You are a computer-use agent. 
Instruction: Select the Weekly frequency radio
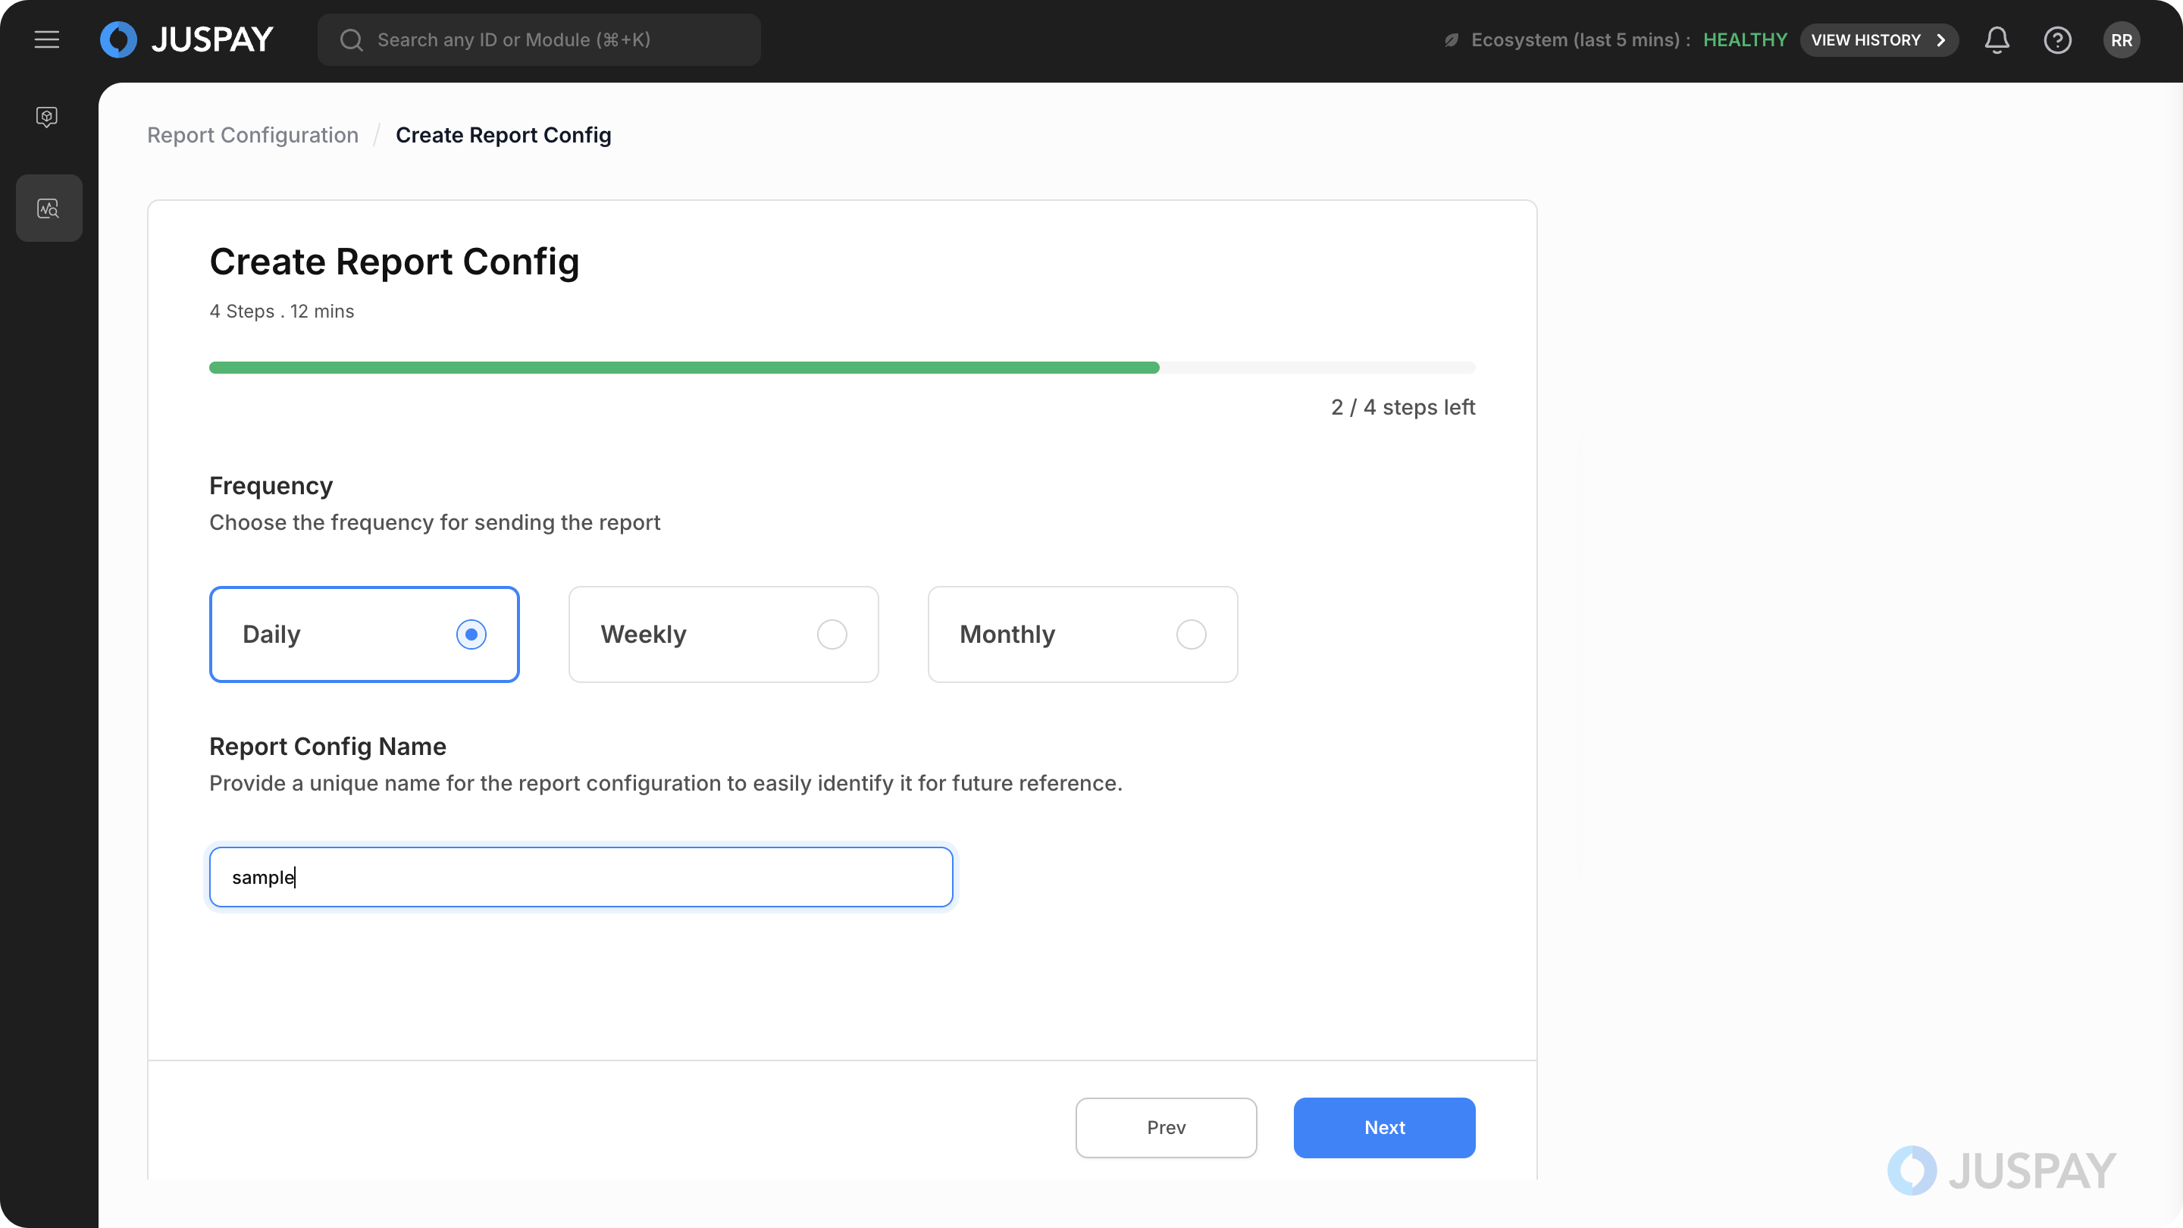(x=832, y=634)
